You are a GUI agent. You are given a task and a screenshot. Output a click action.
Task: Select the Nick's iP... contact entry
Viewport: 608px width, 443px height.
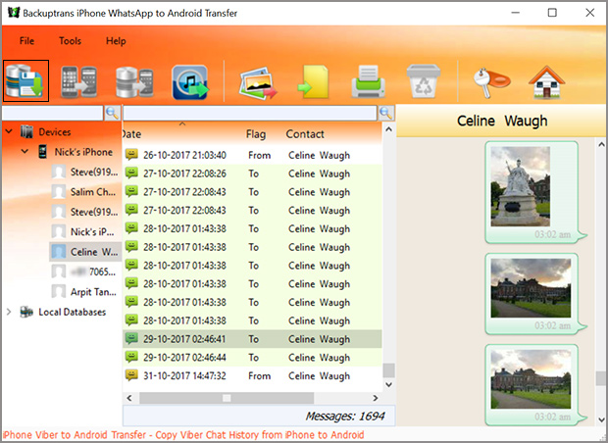click(x=83, y=231)
